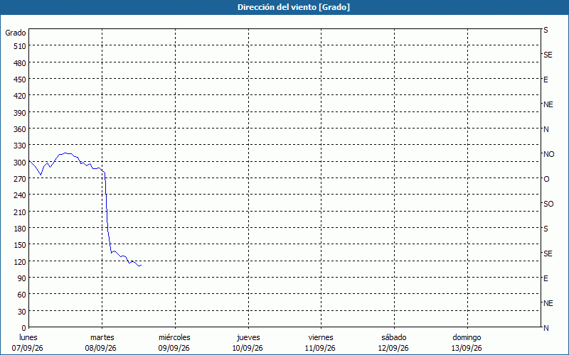The image size is (569, 355).
Task: Click the '510' axis value
Action: pyautogui.click(x=20, y=46)
